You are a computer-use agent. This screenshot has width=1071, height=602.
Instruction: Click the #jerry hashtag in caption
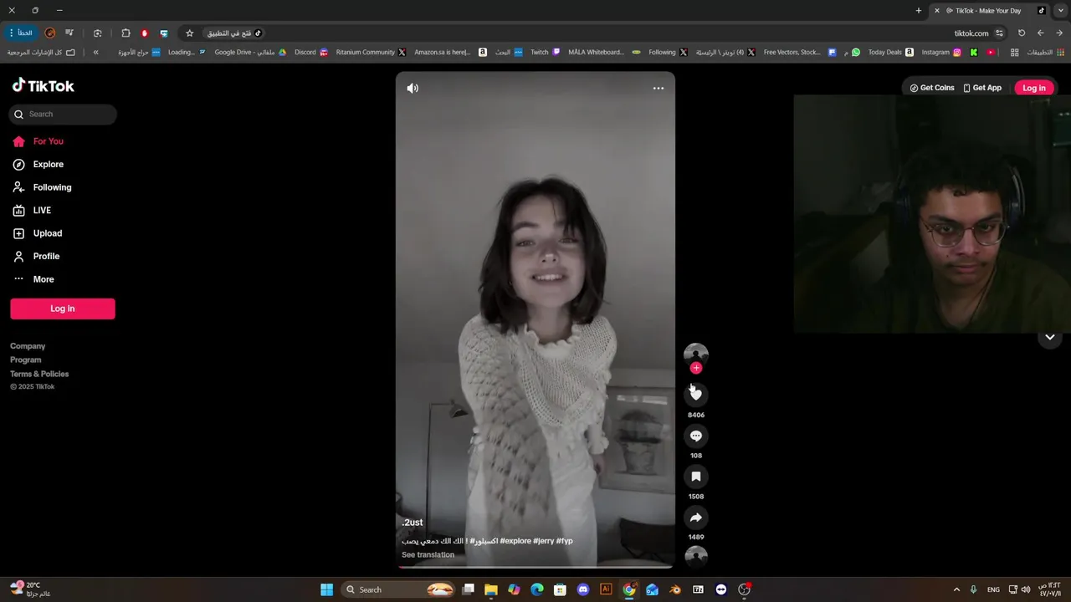point(543,541)
